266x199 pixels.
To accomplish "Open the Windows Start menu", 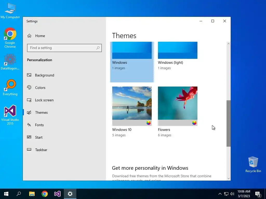I will (x=6, y=194).
